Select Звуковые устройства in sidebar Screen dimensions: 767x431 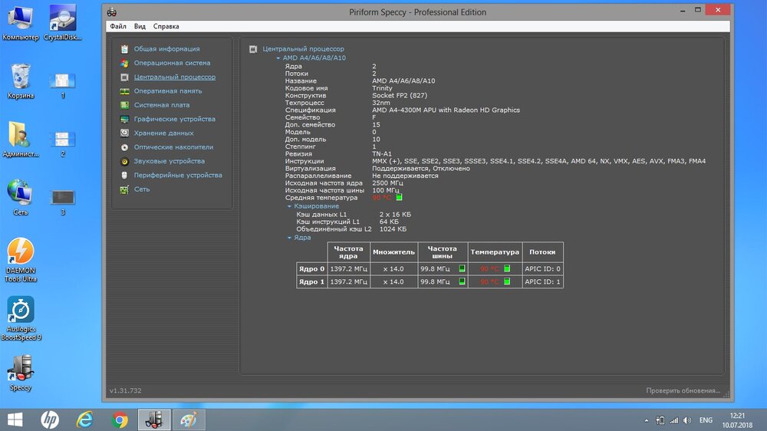click(x=169, y=161)
